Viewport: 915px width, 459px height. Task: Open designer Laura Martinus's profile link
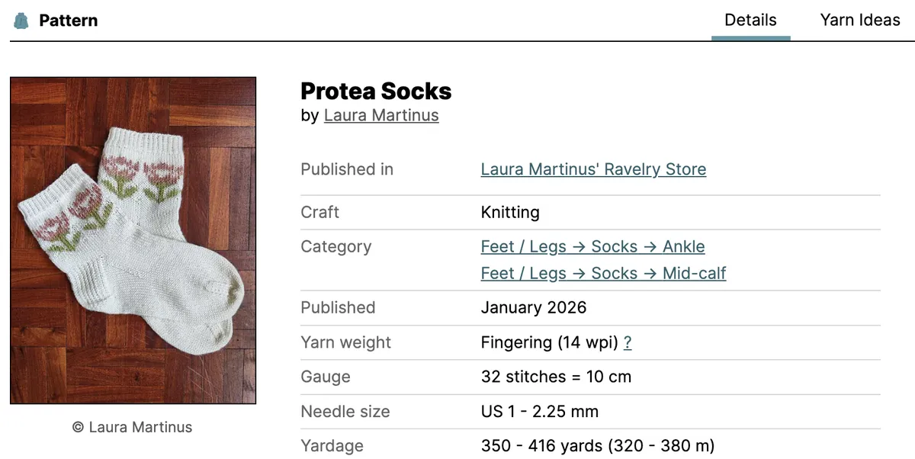[x=381, y=116]
